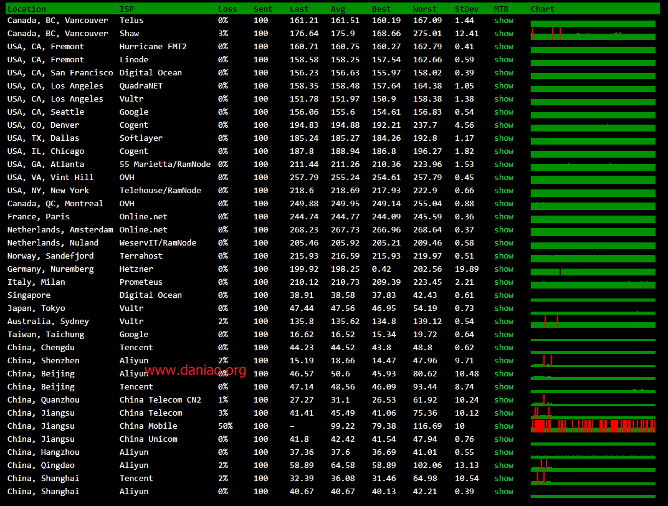Screen dimensions: 668x506
Task: Open show link for Qingdao Aliyun
Action: pyautogui.click(x=503, y=465)
